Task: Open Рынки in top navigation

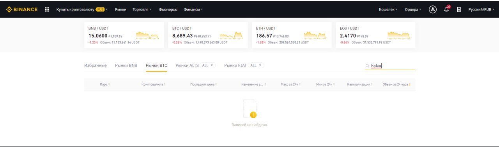Action: pos(120,9)
